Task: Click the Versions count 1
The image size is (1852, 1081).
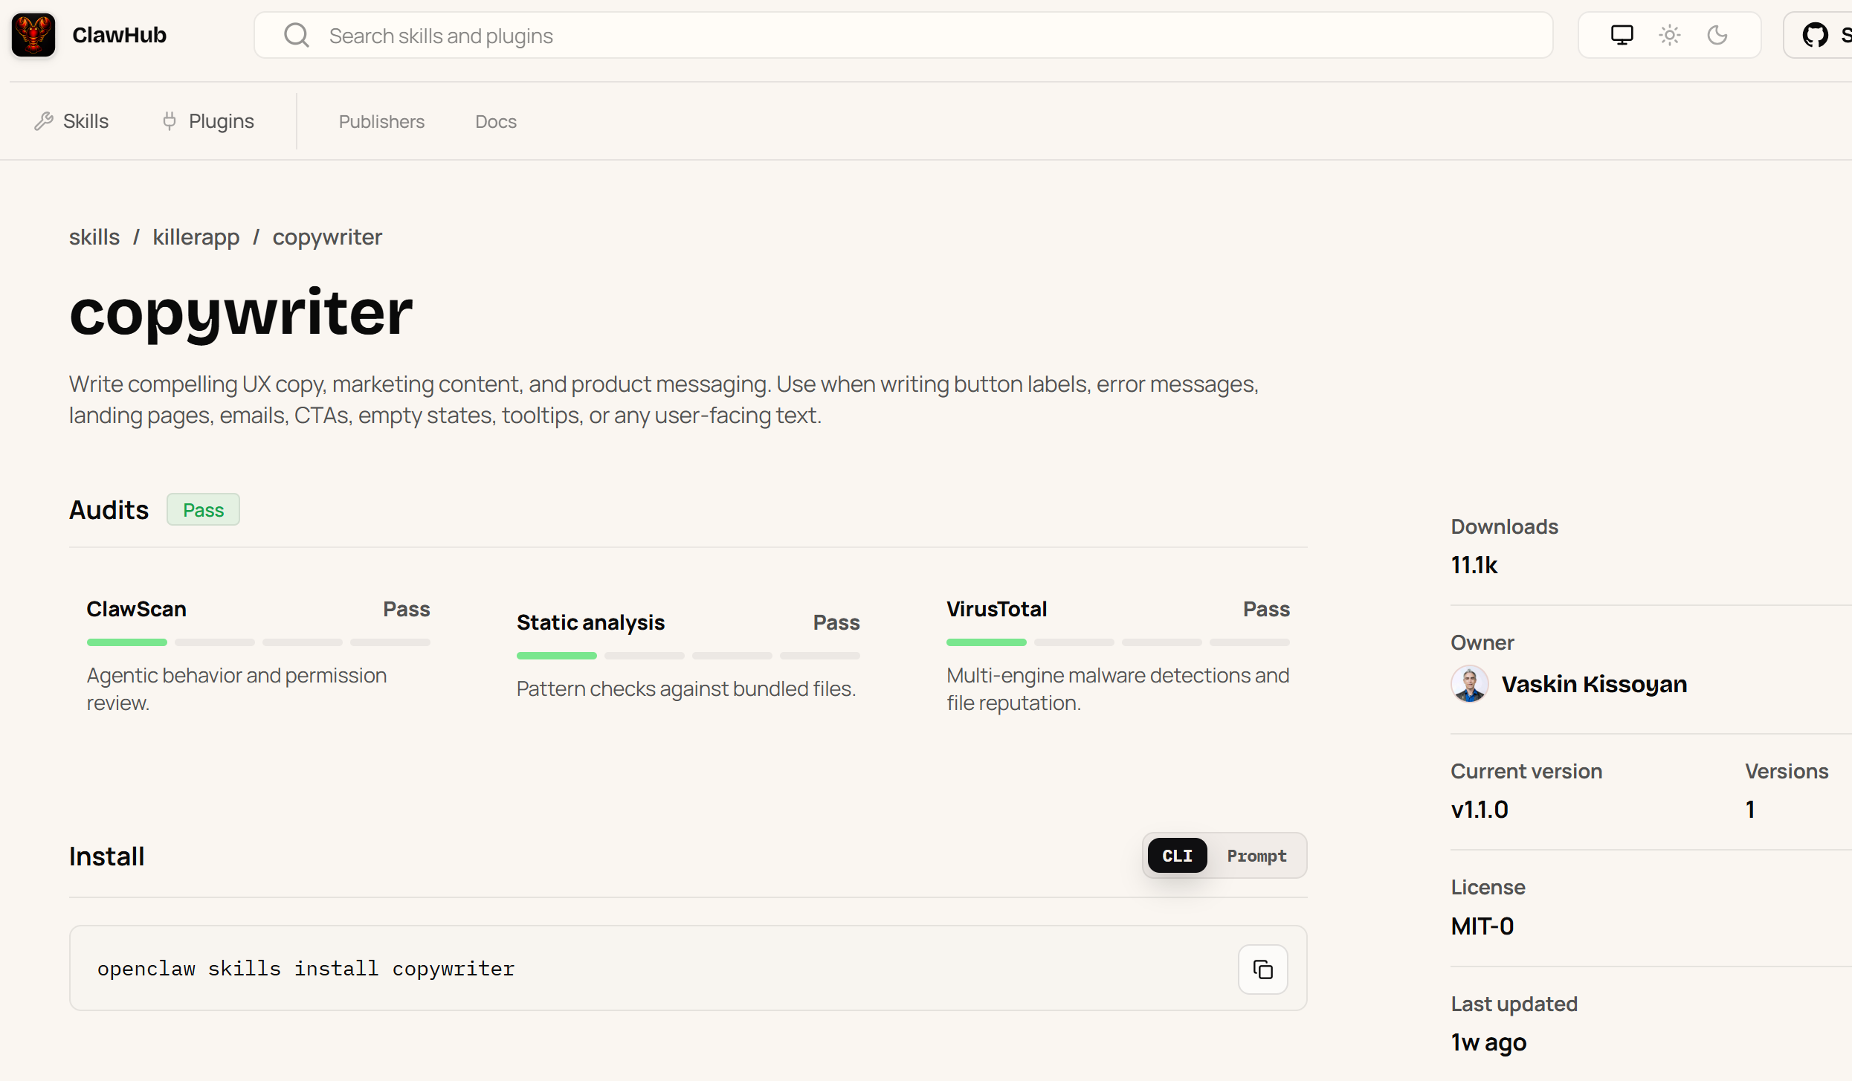Action: (1750, 810)
